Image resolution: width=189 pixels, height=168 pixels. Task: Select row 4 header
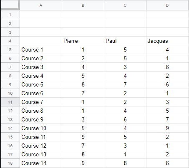[x=10, y=41]
